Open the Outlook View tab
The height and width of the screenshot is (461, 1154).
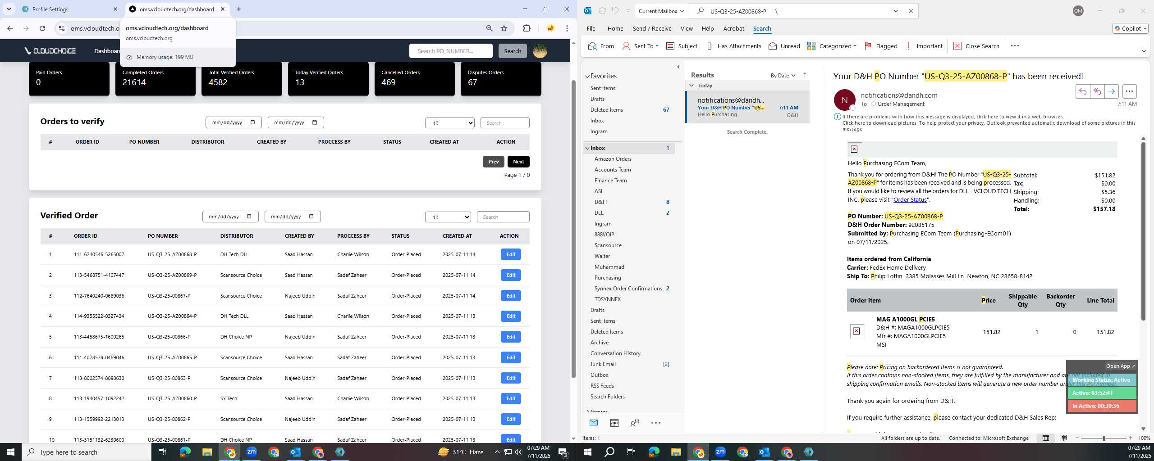(687, 28)
